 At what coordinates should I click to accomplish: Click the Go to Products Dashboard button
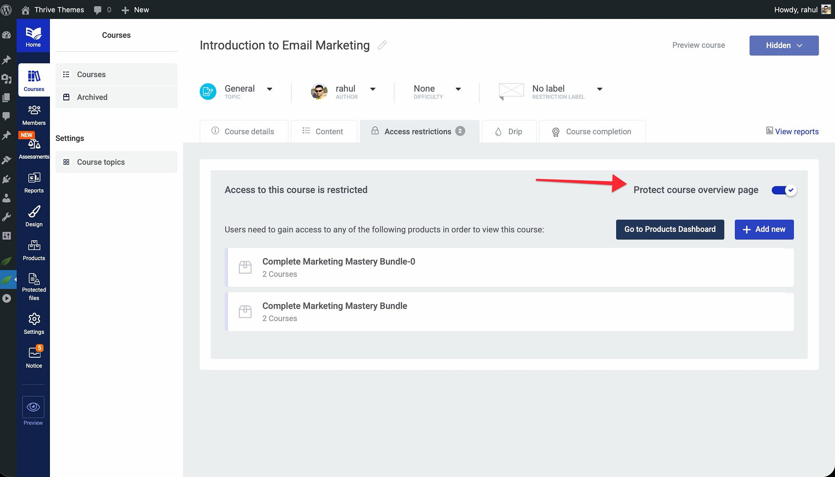point(670,229)
